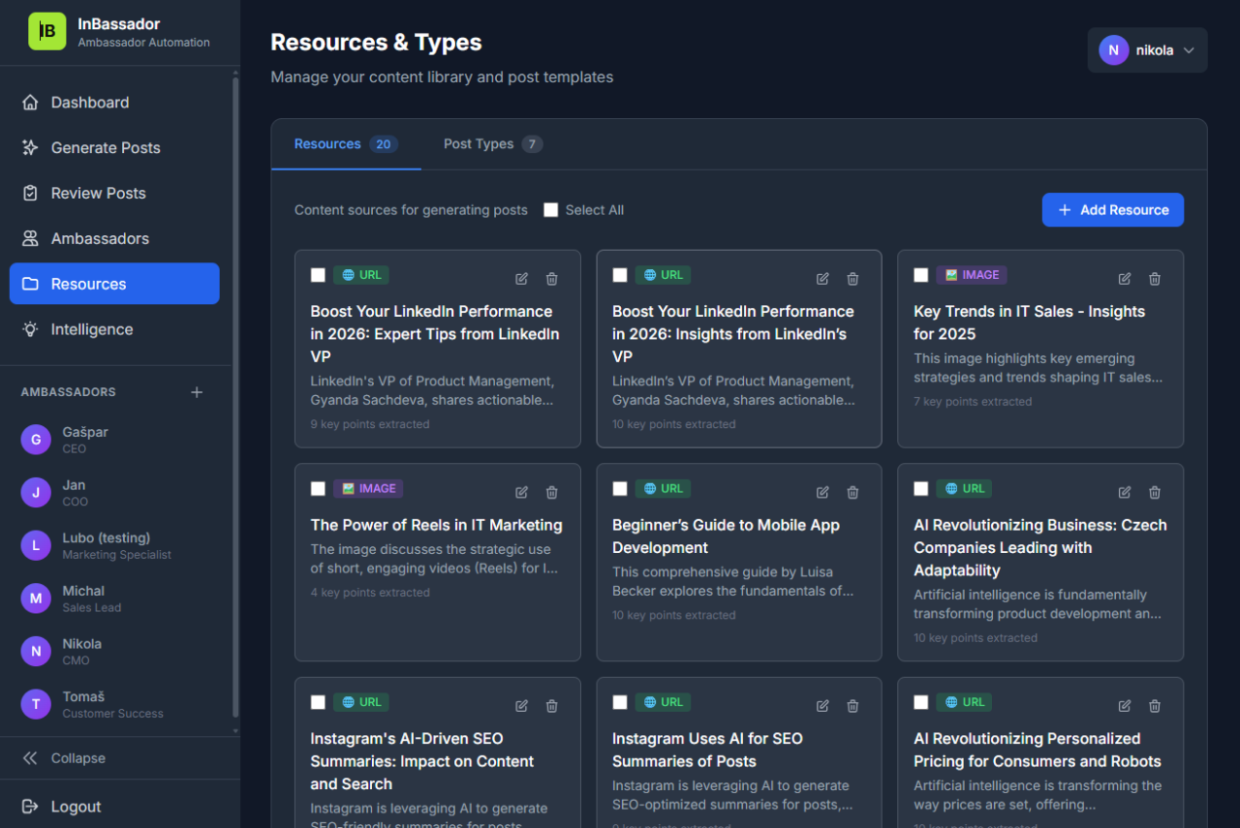1240x828 pixels.
Task: Edit Instagram Uses AI for SEO resource
Action: tap(822, 706)
